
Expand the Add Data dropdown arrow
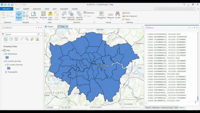[x=52, y=19]
